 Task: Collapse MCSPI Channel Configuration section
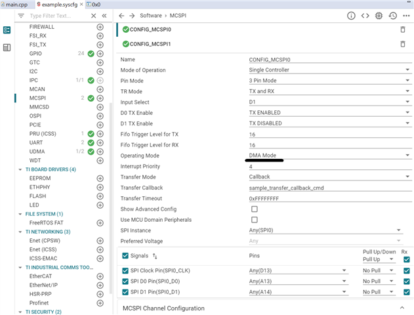click(402, 308)
